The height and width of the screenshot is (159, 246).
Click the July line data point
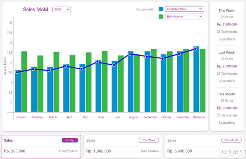(x=114, y=65)
